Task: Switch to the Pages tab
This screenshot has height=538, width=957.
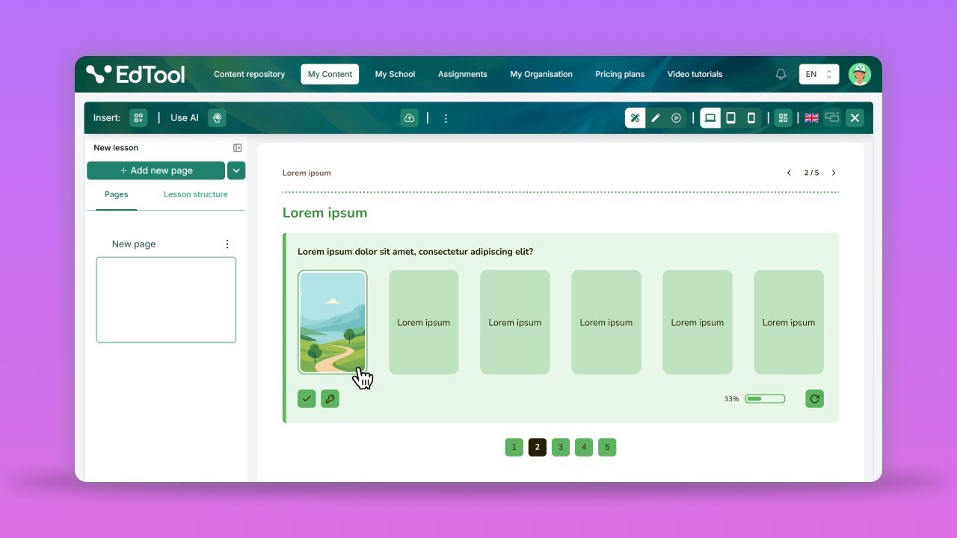Action: (116, 195)
